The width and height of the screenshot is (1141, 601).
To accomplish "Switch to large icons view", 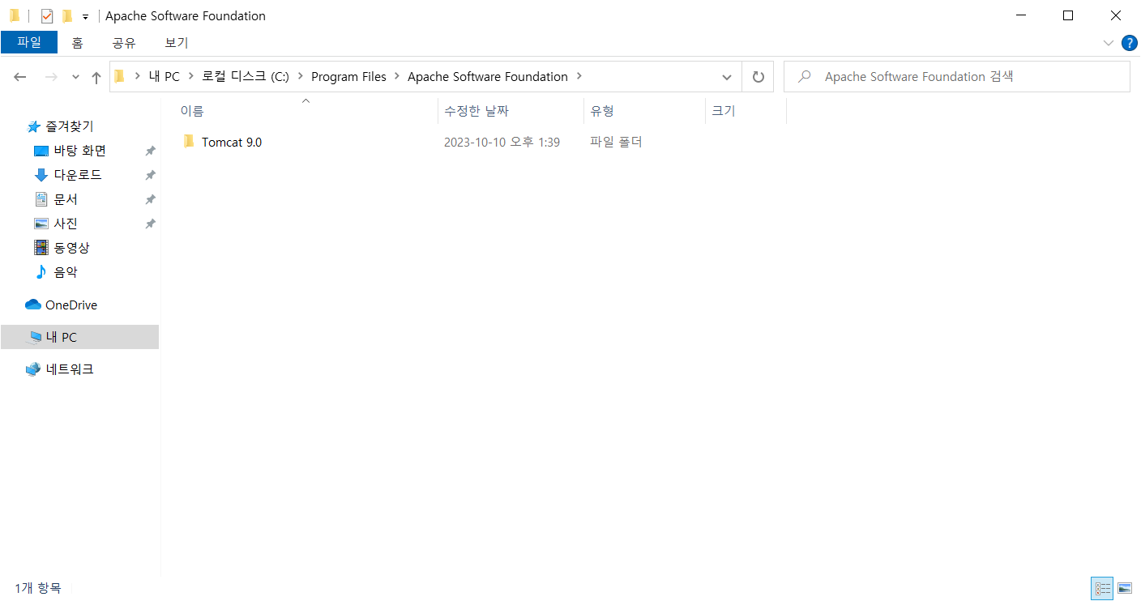I will (x=1125, y=588).
